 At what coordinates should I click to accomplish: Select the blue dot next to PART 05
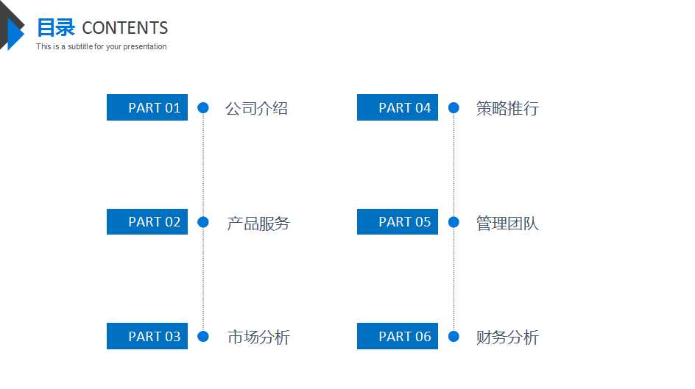[x=454, y=222]
